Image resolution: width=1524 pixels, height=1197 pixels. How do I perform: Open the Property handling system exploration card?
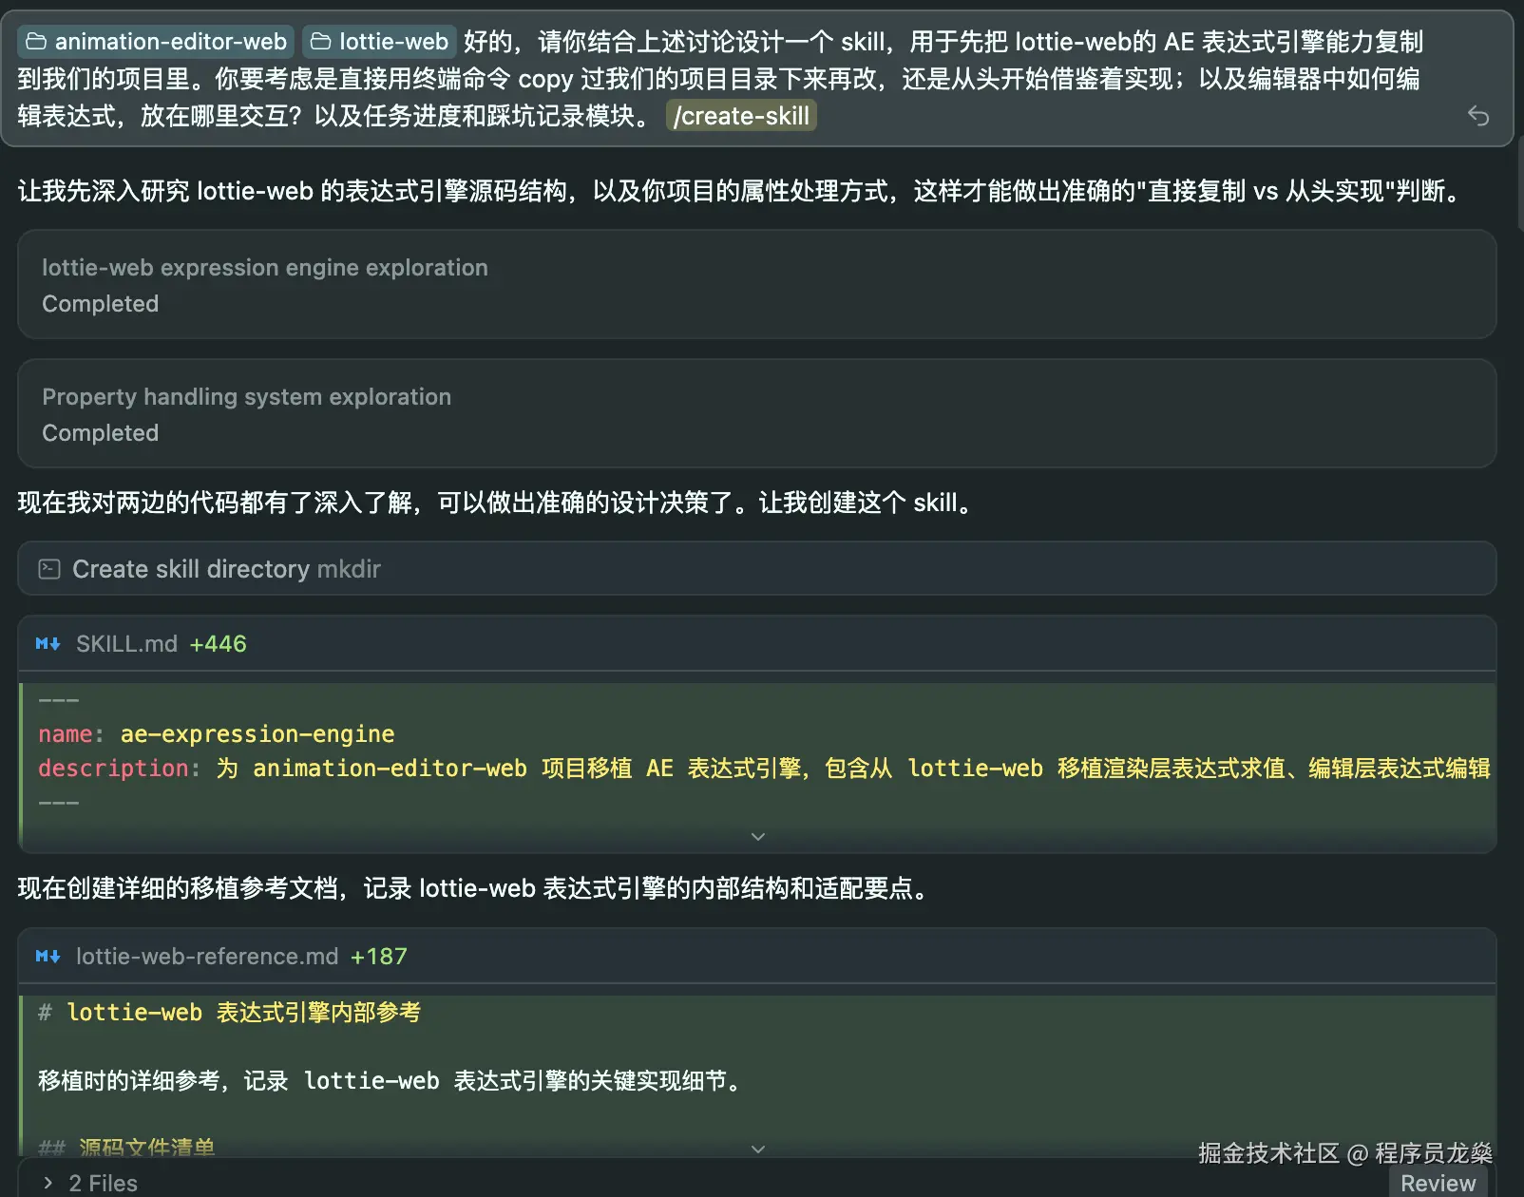(757, 413)
